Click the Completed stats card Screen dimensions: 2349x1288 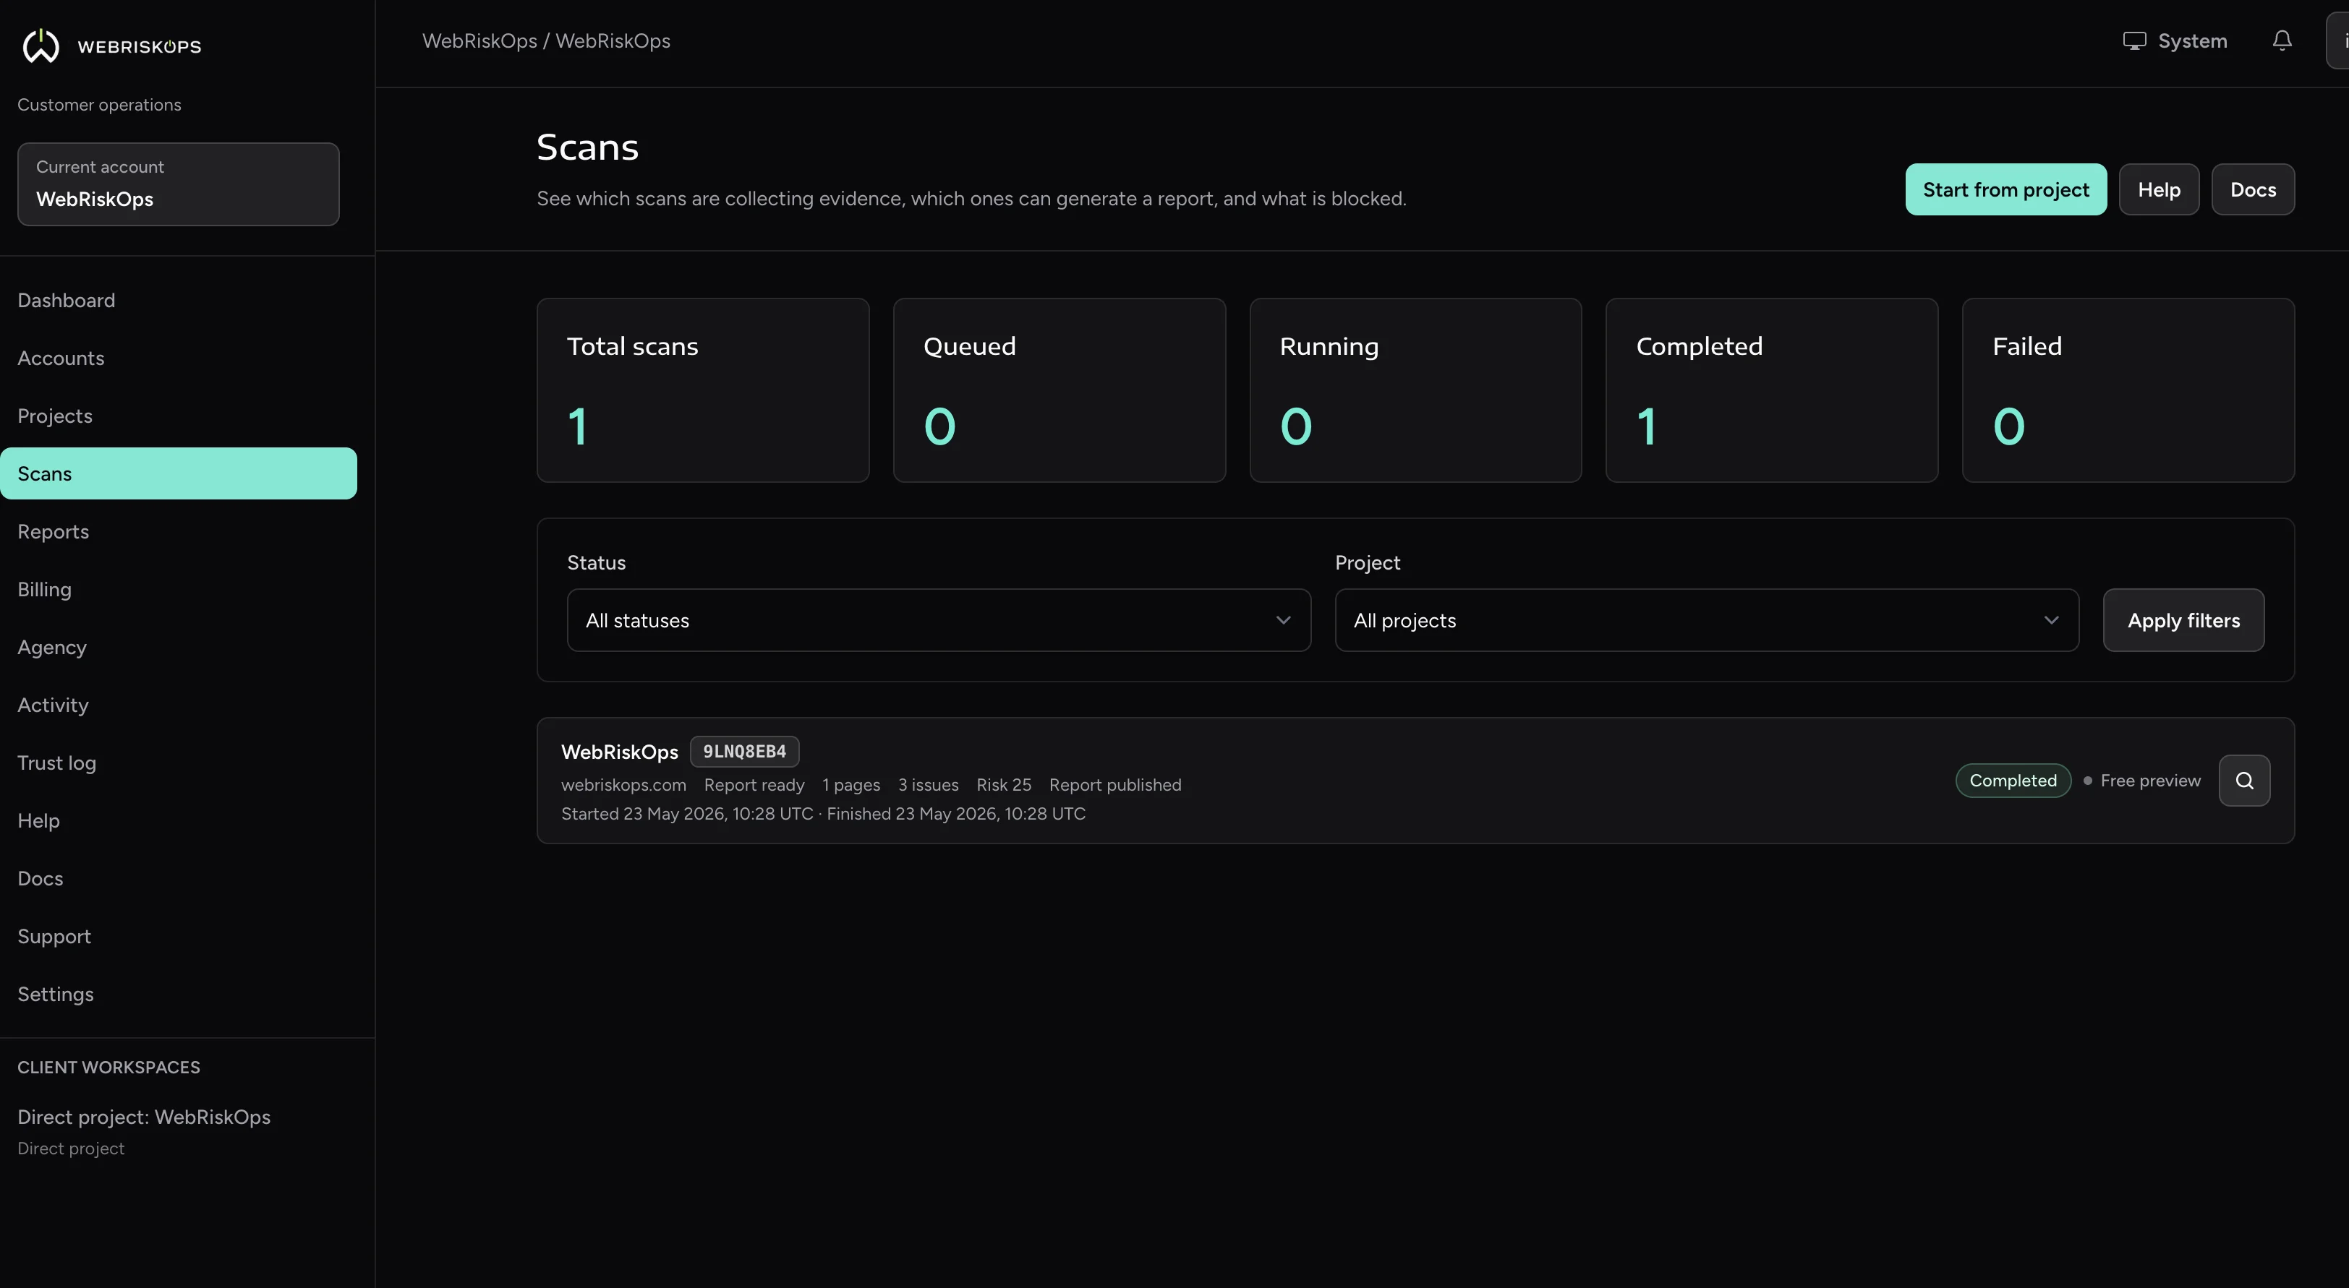[1771, 390]
